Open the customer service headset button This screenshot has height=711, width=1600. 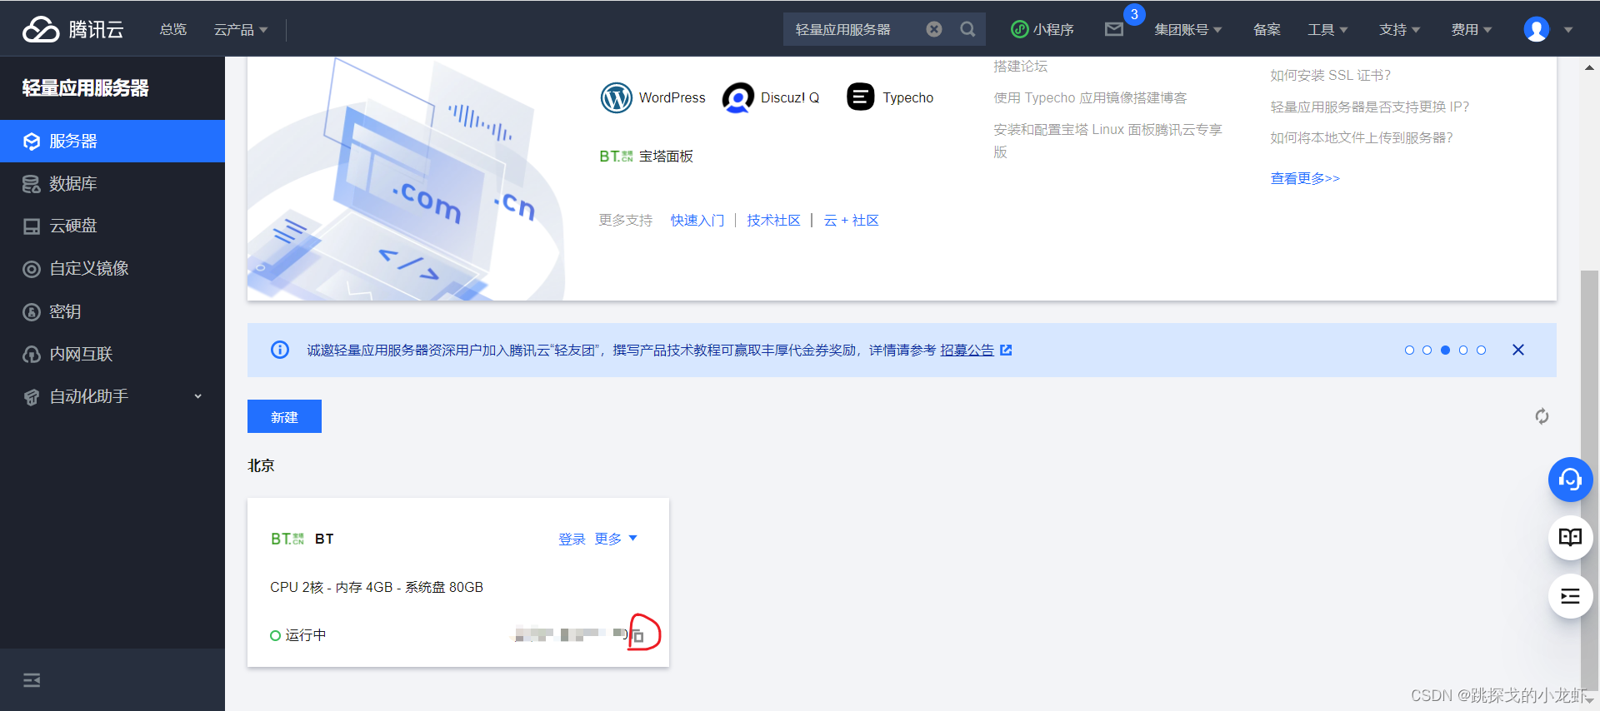coord(1570,480)
